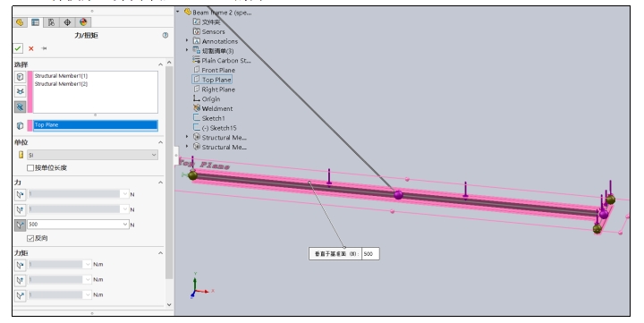Viewport: 644px width, 323px height.
Task: Open the help question mark icon
Action: click(x=165, y=35)
